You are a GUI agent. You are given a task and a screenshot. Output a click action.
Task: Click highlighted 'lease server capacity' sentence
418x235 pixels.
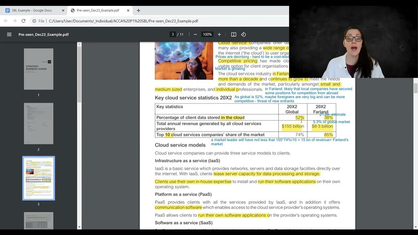[x=267, y=174]
